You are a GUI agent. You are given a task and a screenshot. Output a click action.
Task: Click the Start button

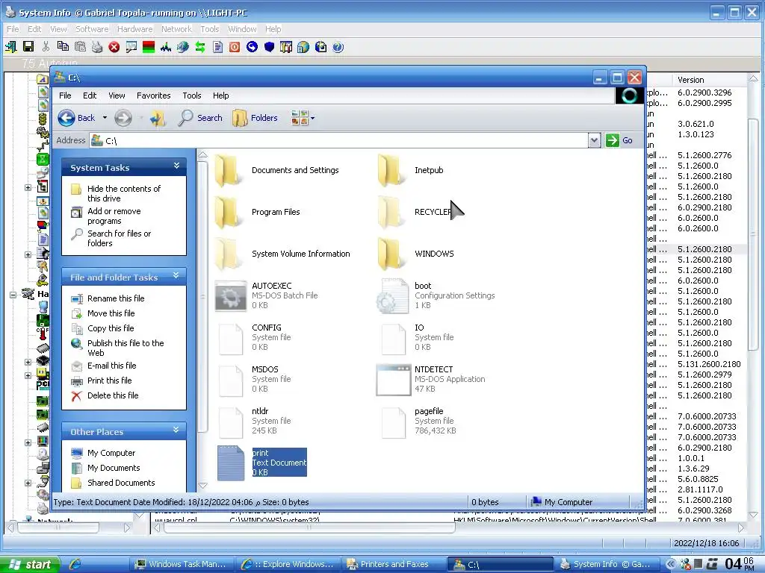pos(30,564)
